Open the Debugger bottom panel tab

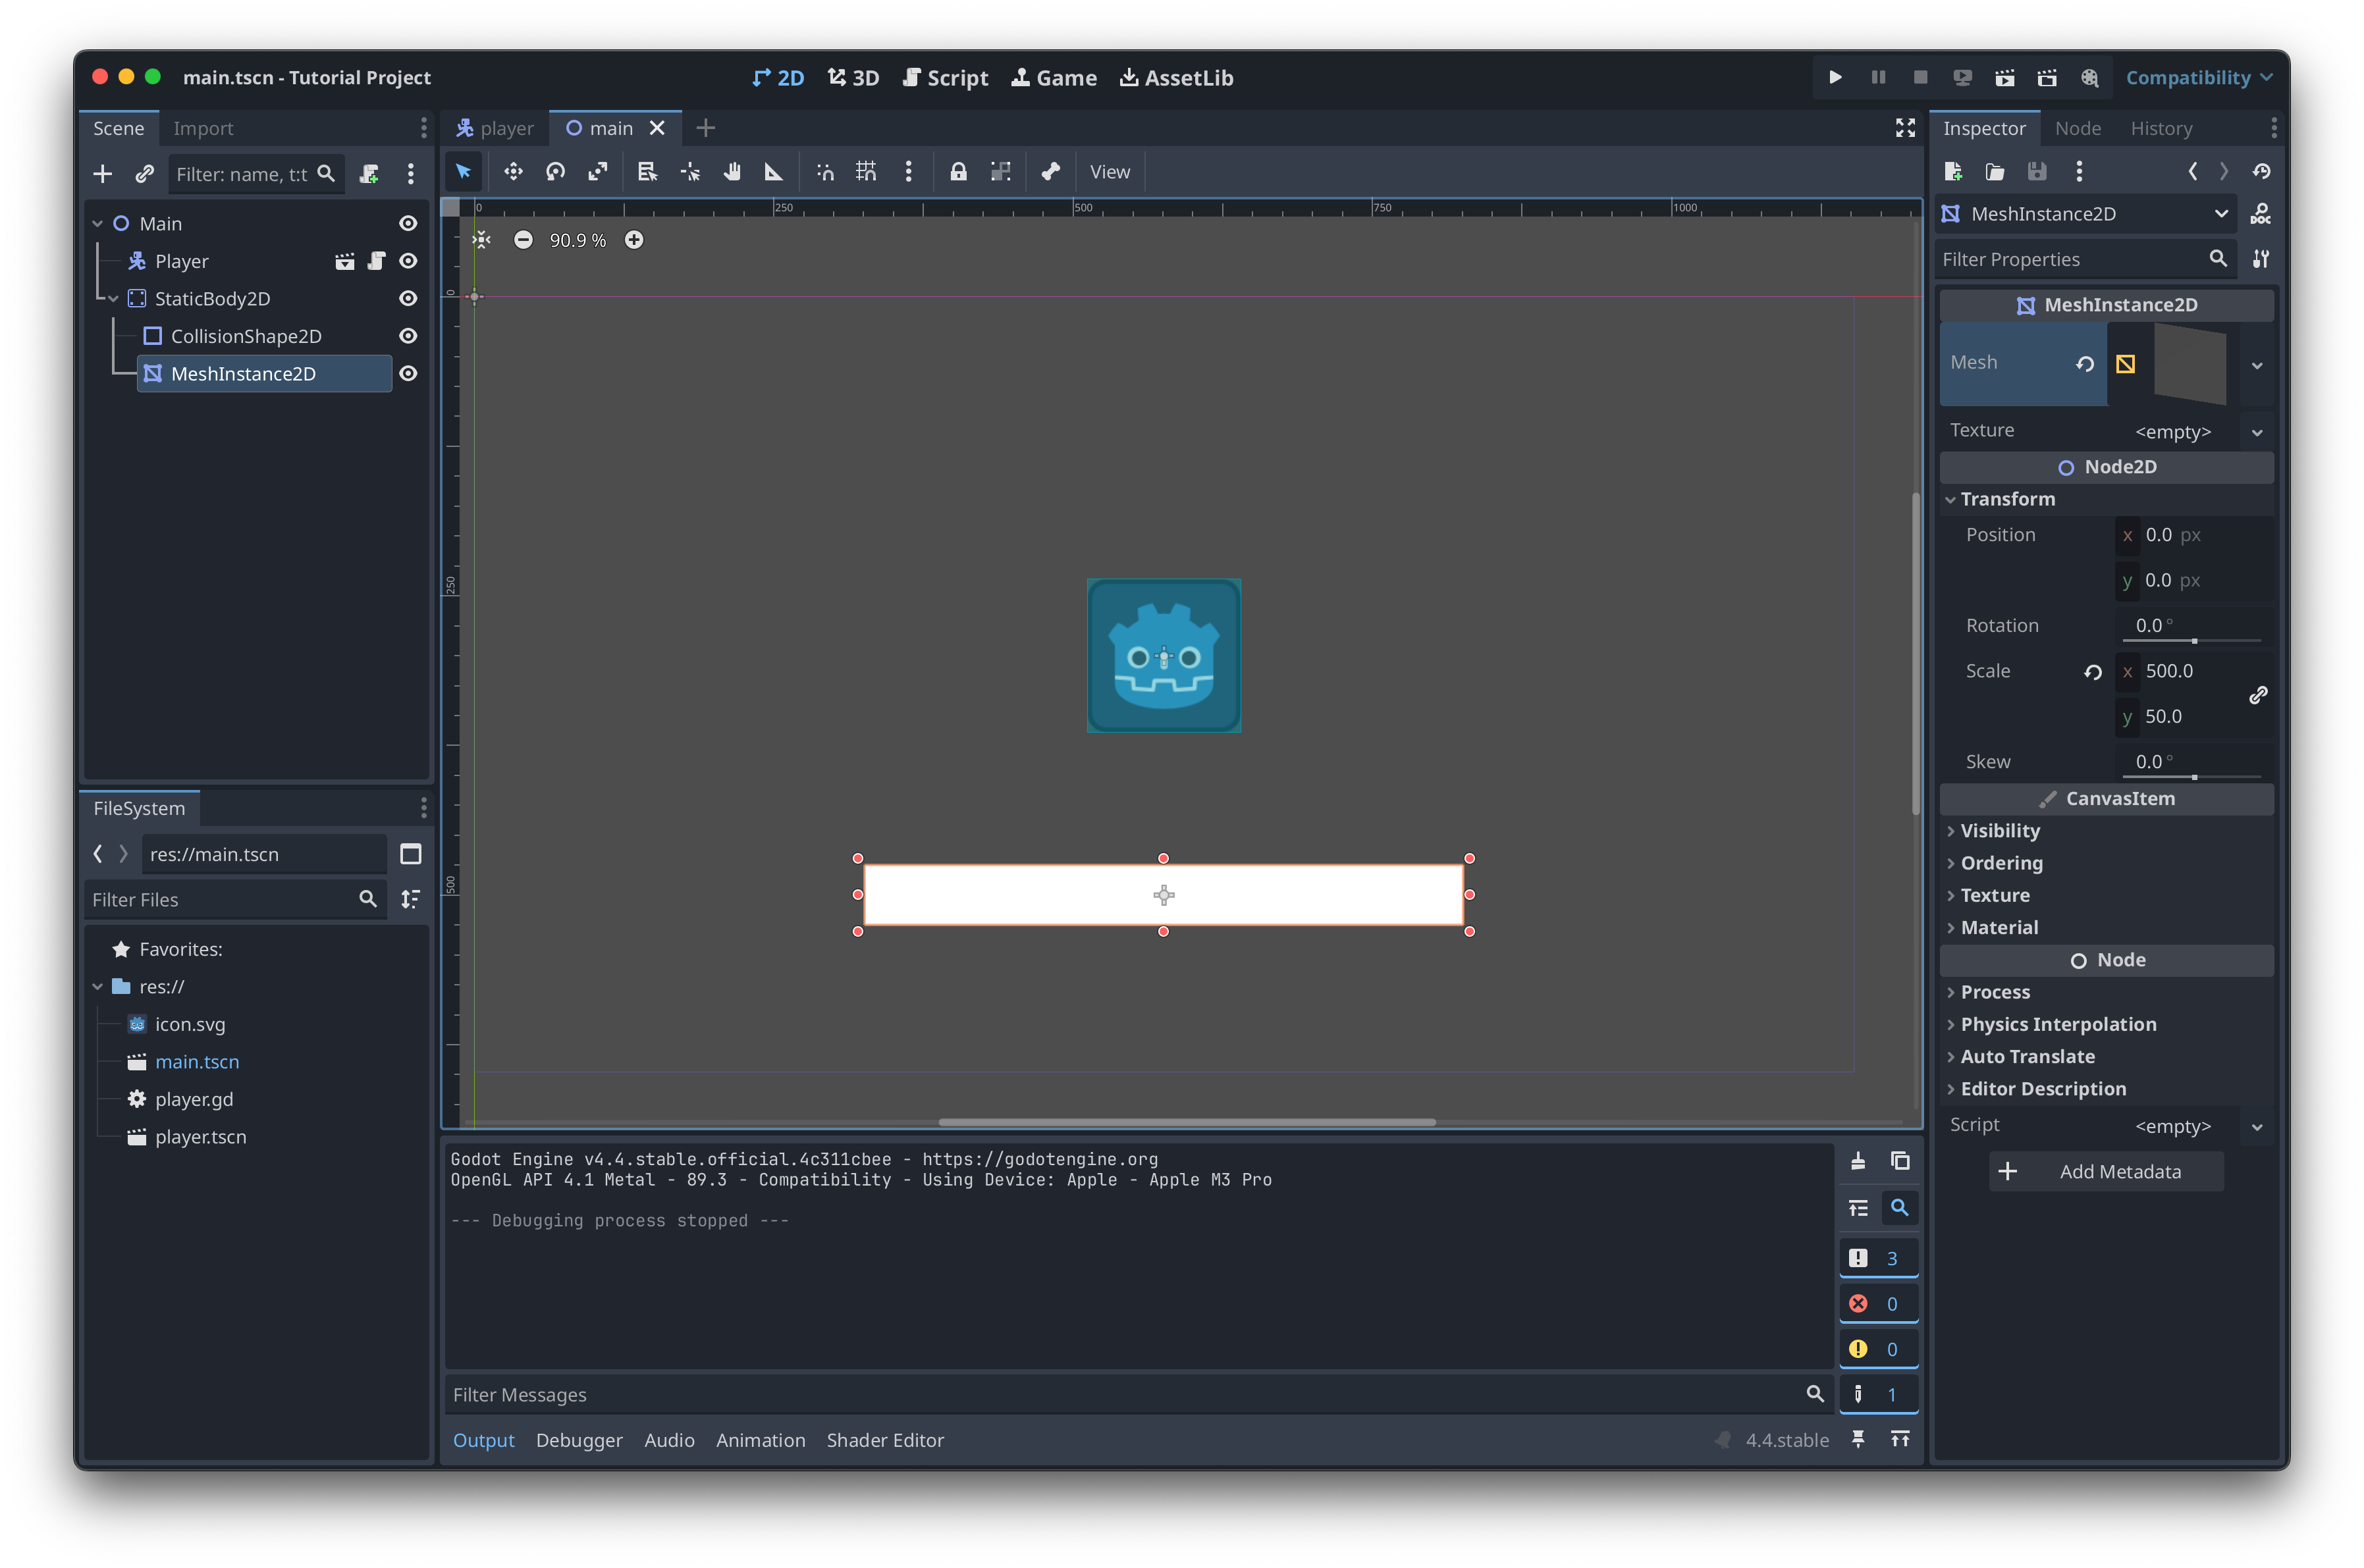[578, 1440]
